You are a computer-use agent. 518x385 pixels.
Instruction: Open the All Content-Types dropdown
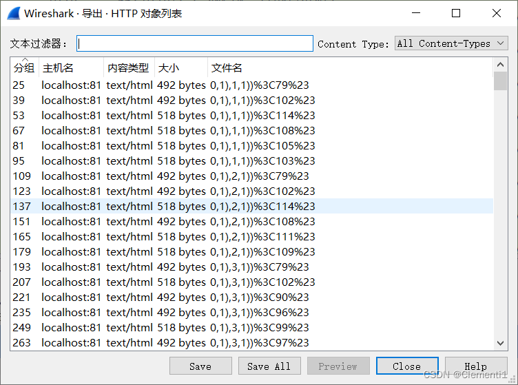click(451, 43)
